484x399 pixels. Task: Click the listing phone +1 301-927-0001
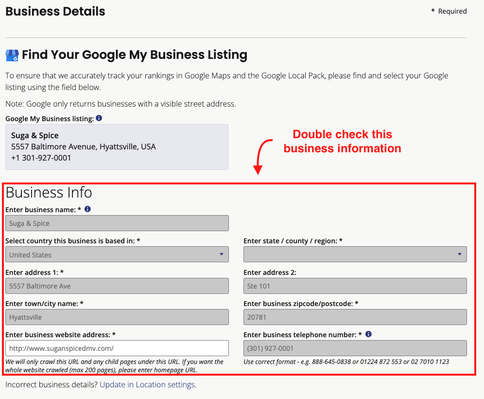tap(41, 158)
